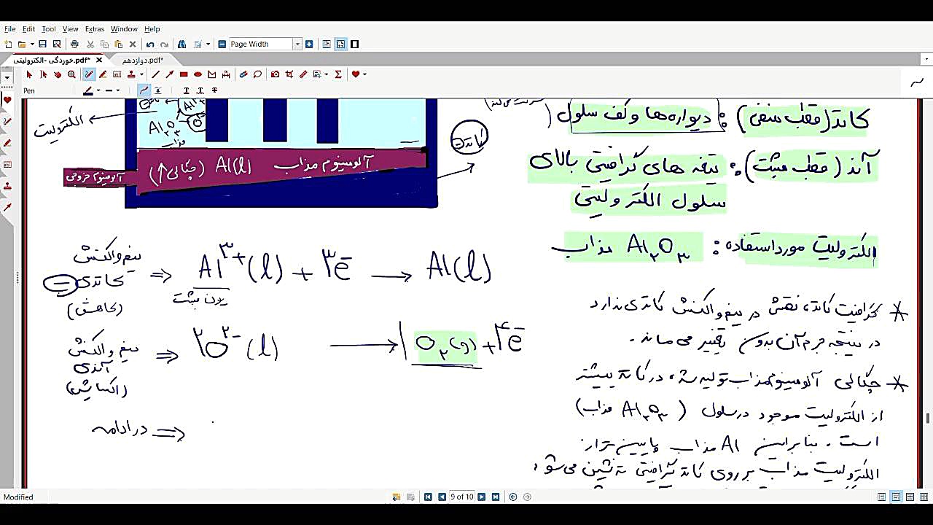Toggle freehand pen stroke style
Viewport: 933px width, 525px height.
click(144, 91)
